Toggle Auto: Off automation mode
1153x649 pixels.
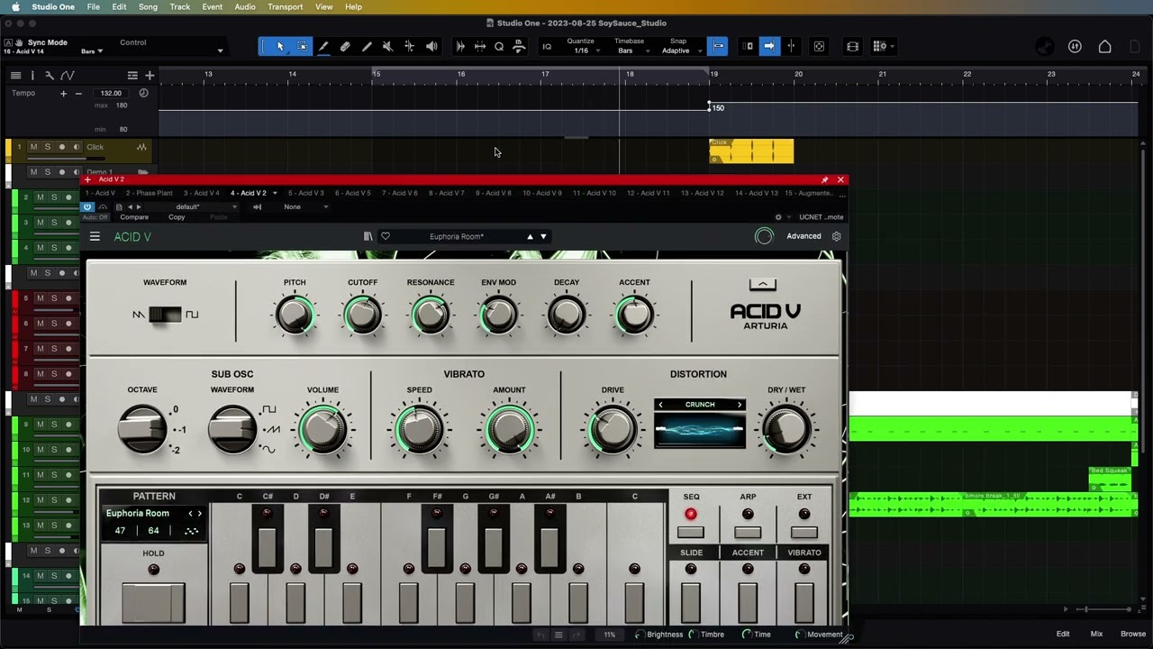pyautogui.click(x=96, y=217)
